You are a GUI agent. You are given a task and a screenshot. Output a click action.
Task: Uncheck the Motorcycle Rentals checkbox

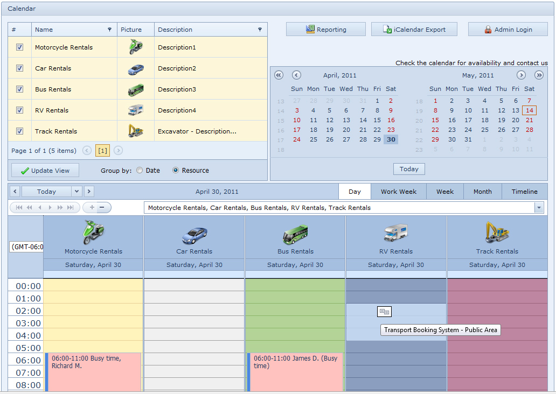click(x=19, y=47)
